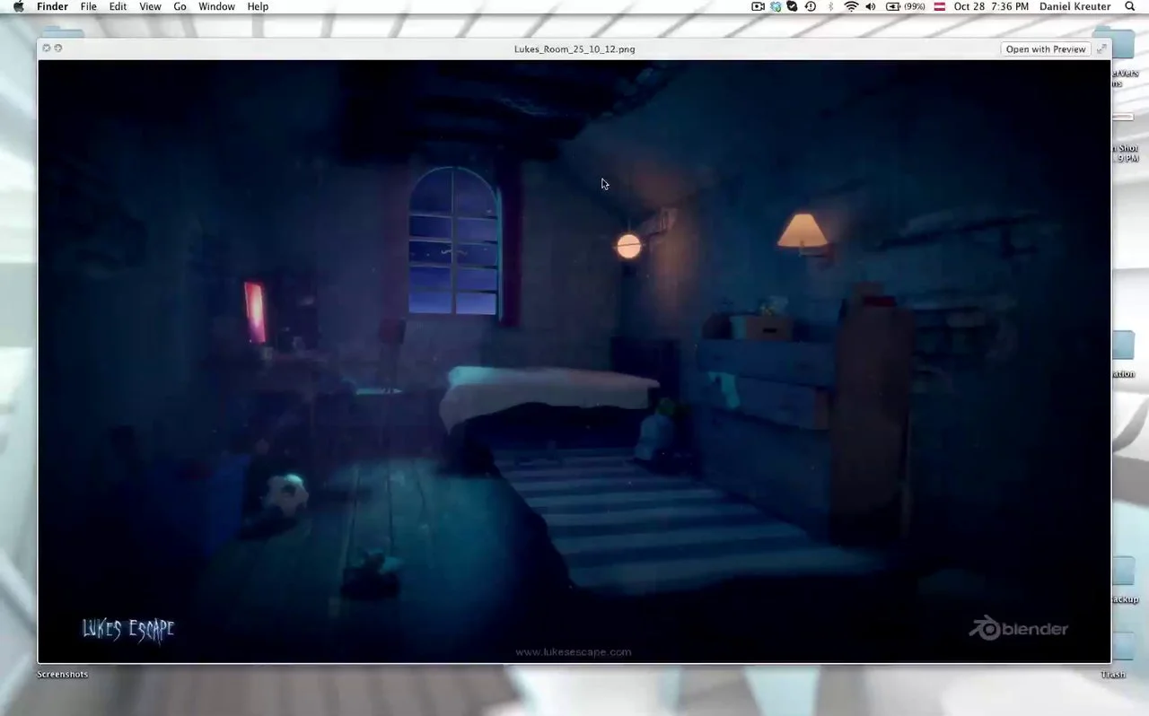1149x716 pixels.
Task: Click the Lukes_Room rendered image preview
Action: [574, 362]
